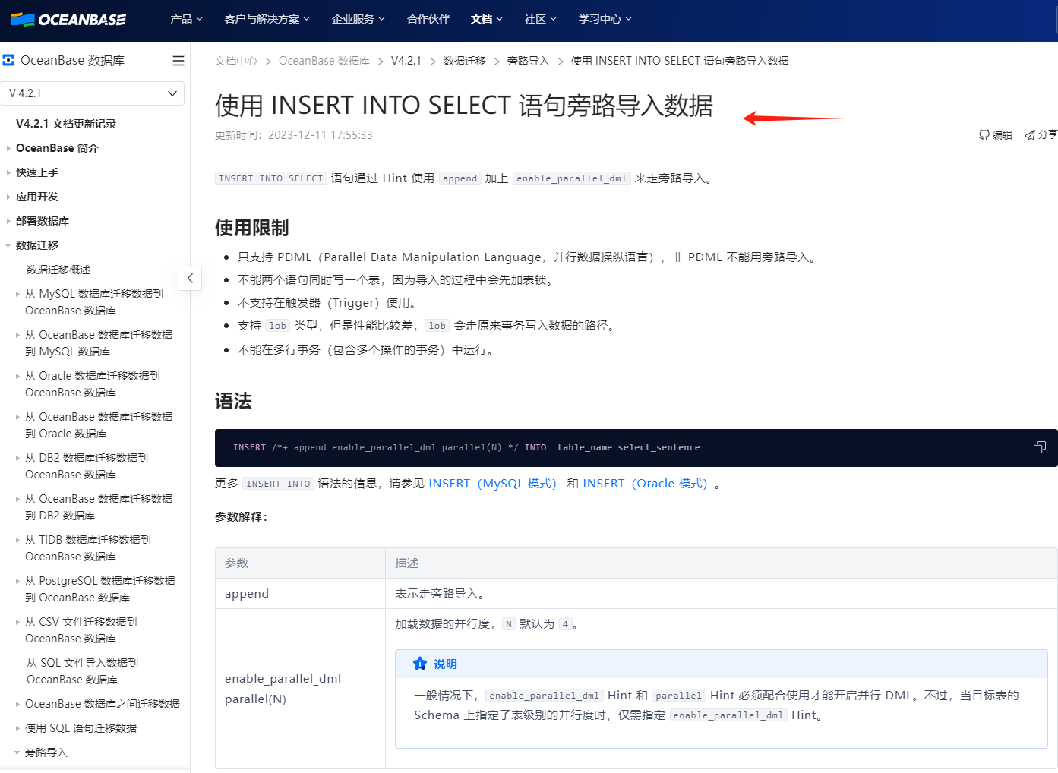This screenshot has height=773, width=1058.
Task: Click the 参数解释： label
Action: [242, 516]
